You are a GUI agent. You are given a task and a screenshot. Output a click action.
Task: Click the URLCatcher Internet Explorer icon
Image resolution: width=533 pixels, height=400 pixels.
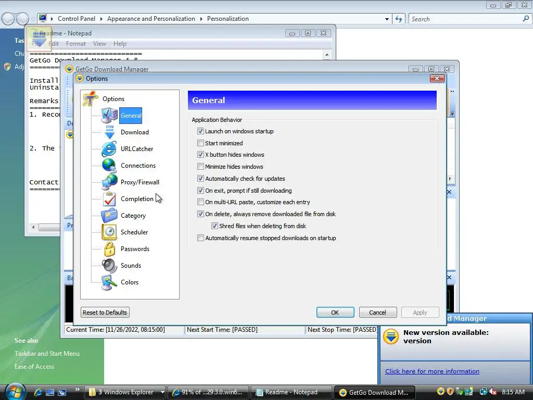click(x=109, y=148)
